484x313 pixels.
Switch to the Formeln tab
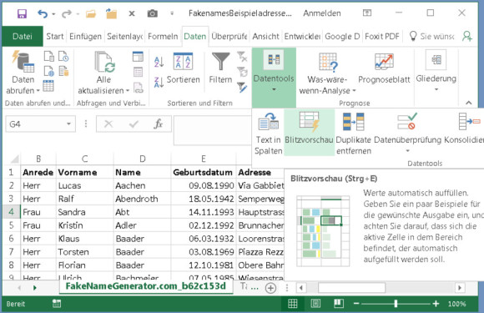(163, 37)
